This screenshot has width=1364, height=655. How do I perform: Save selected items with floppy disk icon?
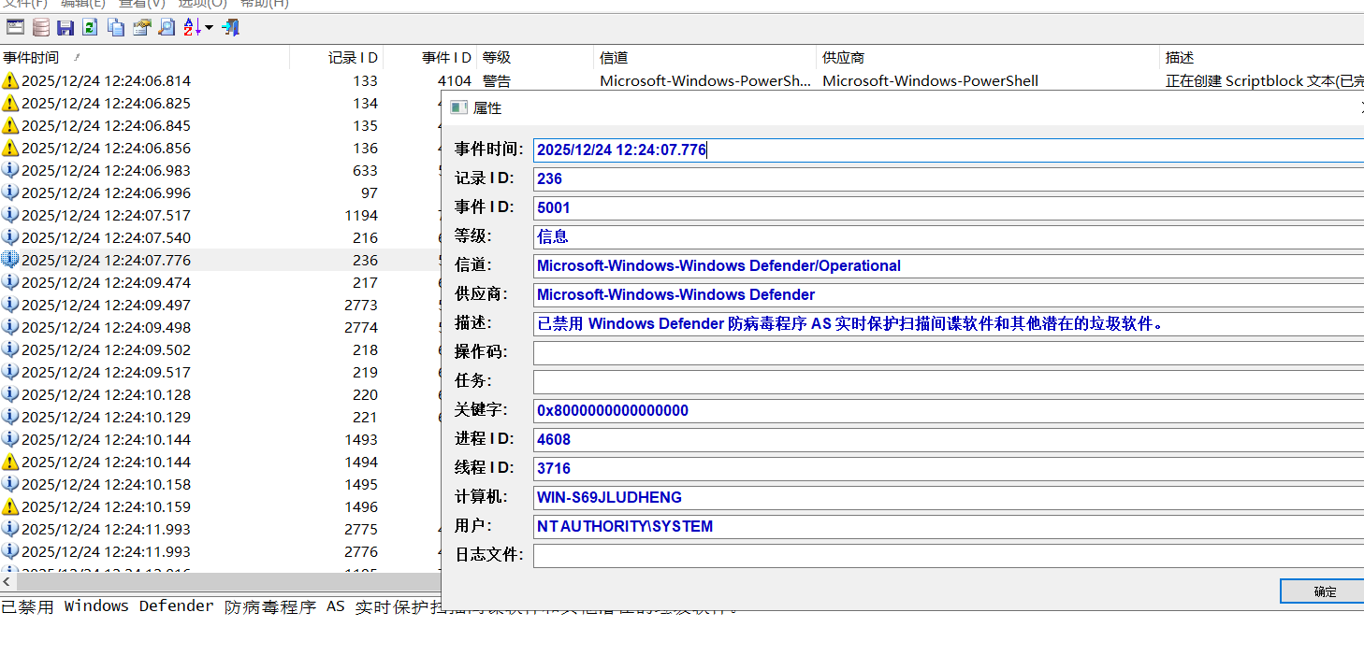click(65, 27)
